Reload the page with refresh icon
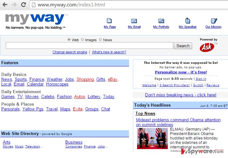This screenshot has width=228, height=158. (23, 5)
